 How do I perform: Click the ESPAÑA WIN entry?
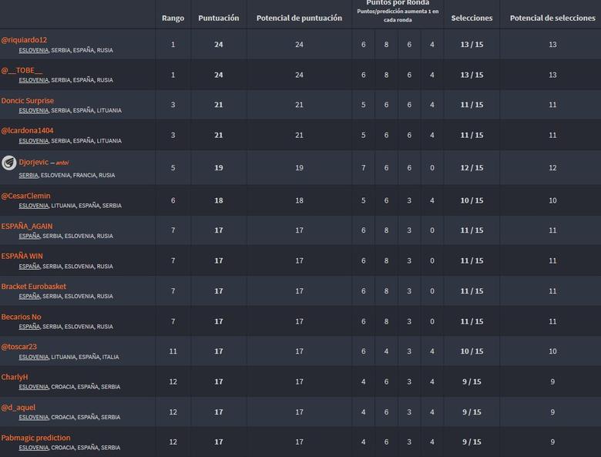point(22,256)
